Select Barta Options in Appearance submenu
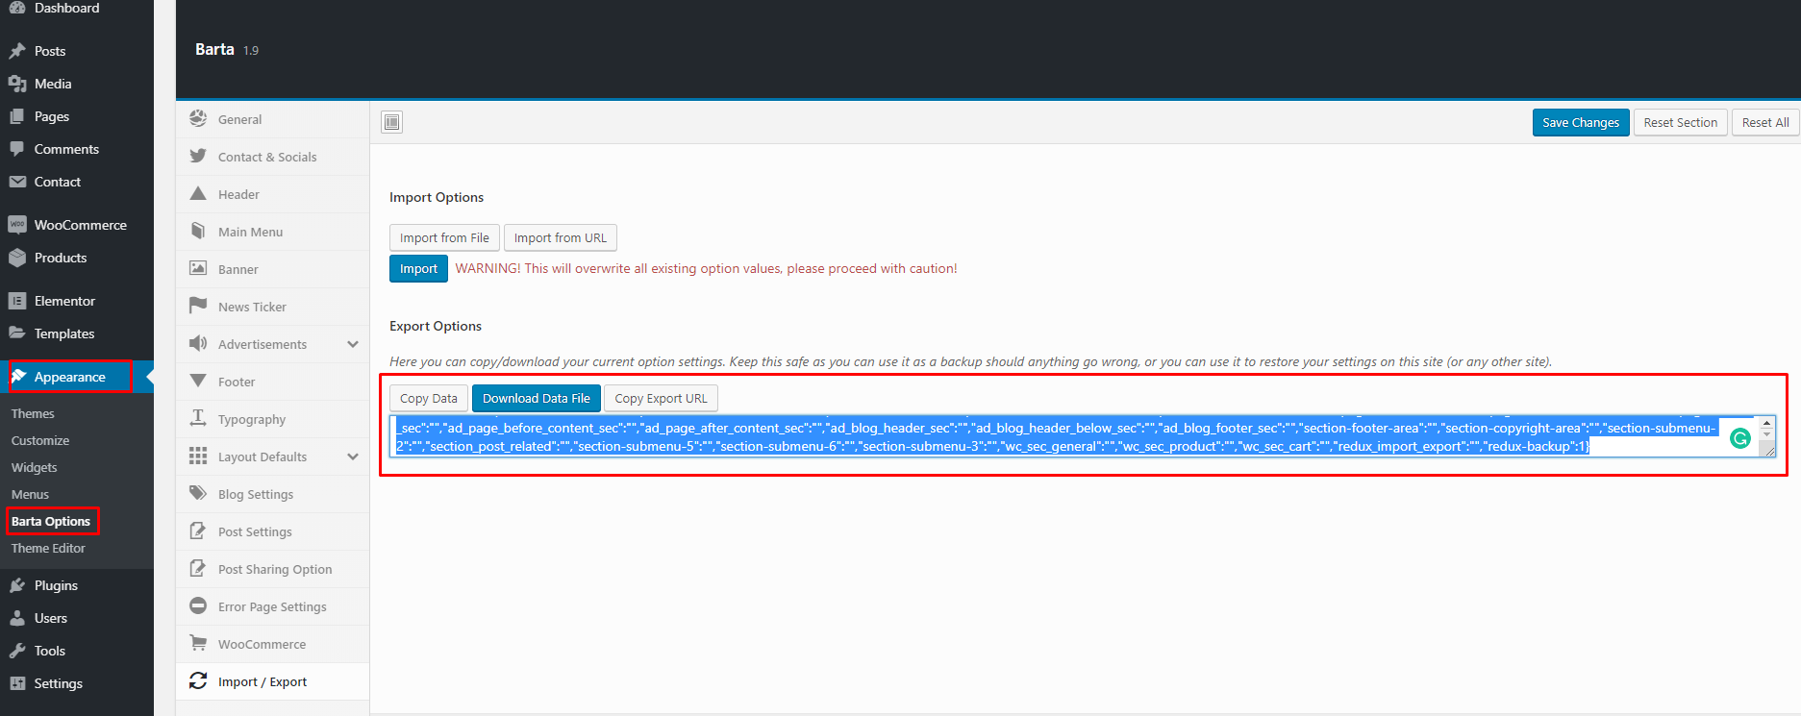Image resolution: width=1801 pixels, height=716 pixels. coord(51,521)
